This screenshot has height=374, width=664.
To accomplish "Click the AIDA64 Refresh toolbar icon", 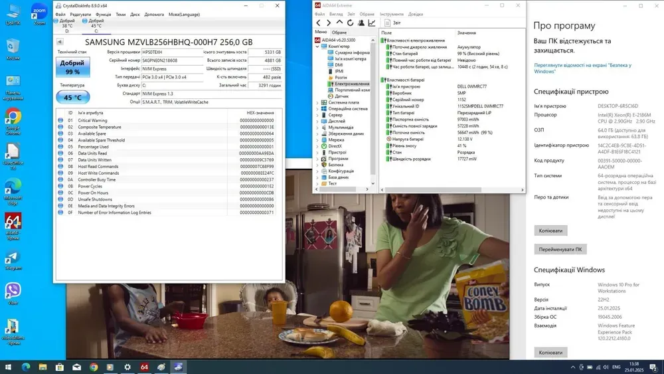I will 351,23.
